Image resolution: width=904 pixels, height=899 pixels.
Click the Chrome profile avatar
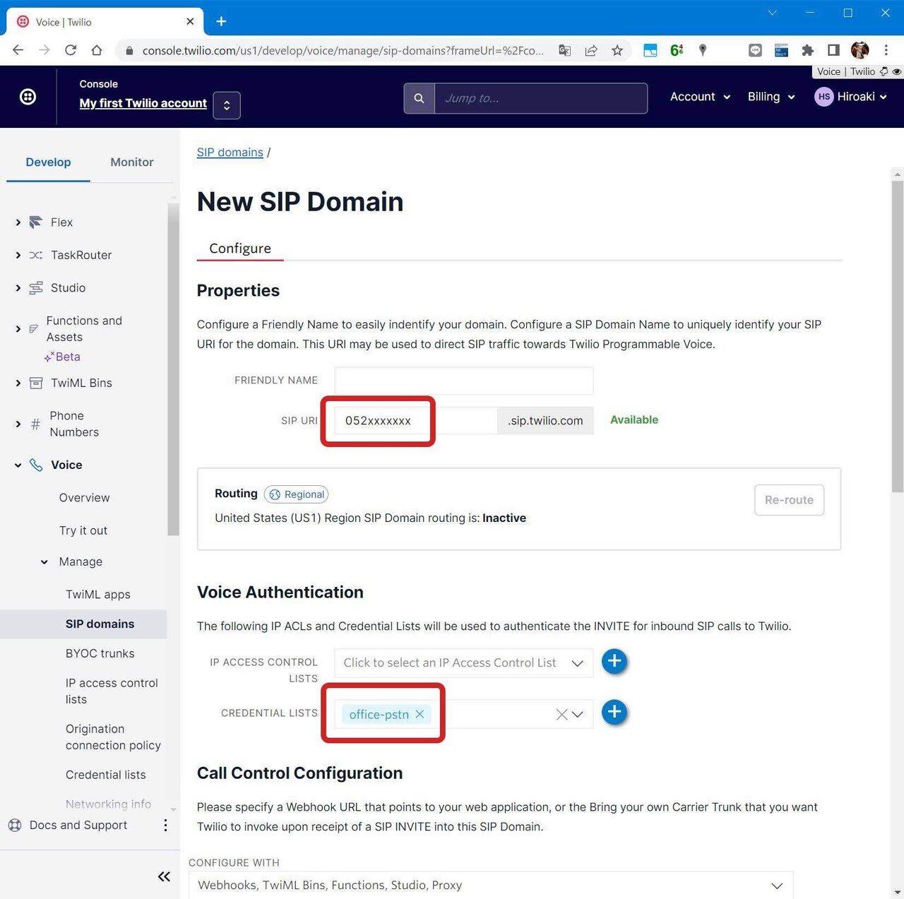point(860,50)
